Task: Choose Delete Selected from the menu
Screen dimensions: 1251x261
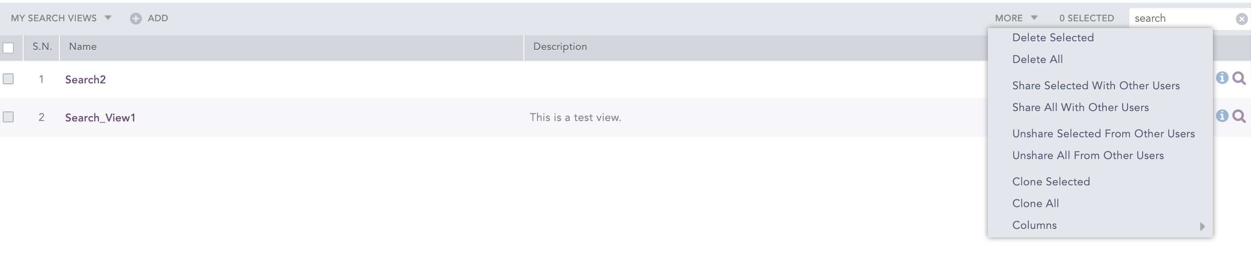Action: click(x=1052, y=38)
